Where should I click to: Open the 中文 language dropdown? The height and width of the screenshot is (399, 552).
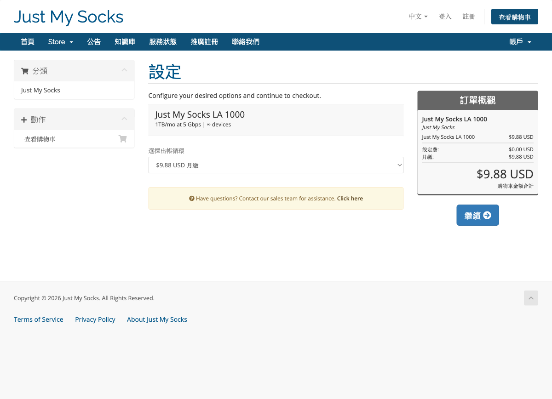click(x=418, y=17)
